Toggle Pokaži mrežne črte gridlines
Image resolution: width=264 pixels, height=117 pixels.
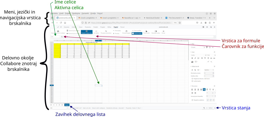[x=87, y=32]
